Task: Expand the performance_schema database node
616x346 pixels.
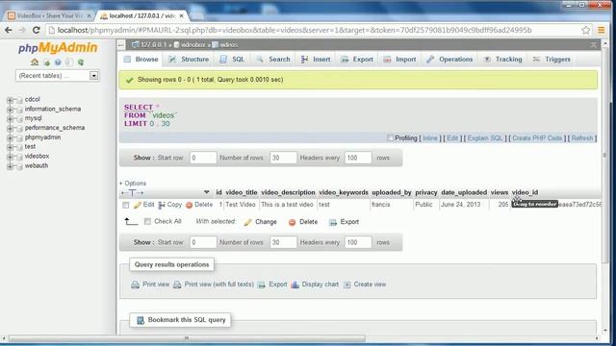Action: pyautogui.click(x=10, y=128)
